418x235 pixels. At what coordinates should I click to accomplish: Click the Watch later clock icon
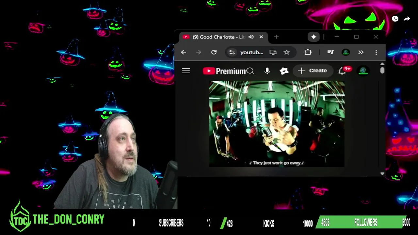(x=395, y=19)
